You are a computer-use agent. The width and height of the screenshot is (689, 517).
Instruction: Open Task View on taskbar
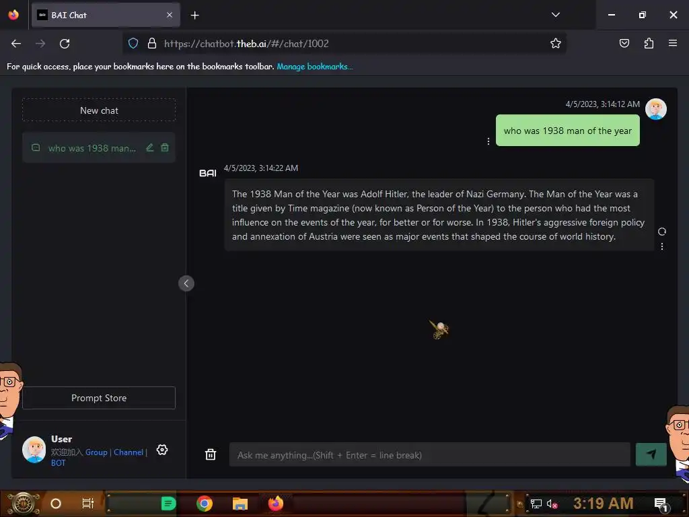pos(88,504)
